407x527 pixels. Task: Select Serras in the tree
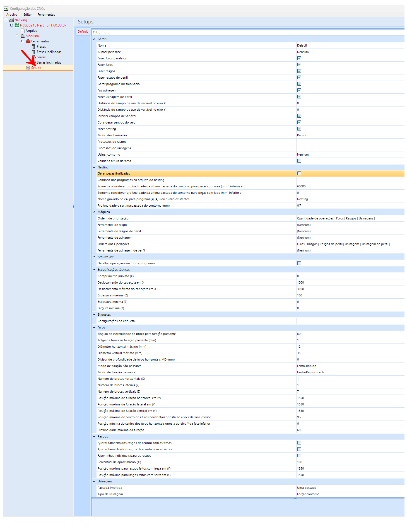click(x=41, y=57)
